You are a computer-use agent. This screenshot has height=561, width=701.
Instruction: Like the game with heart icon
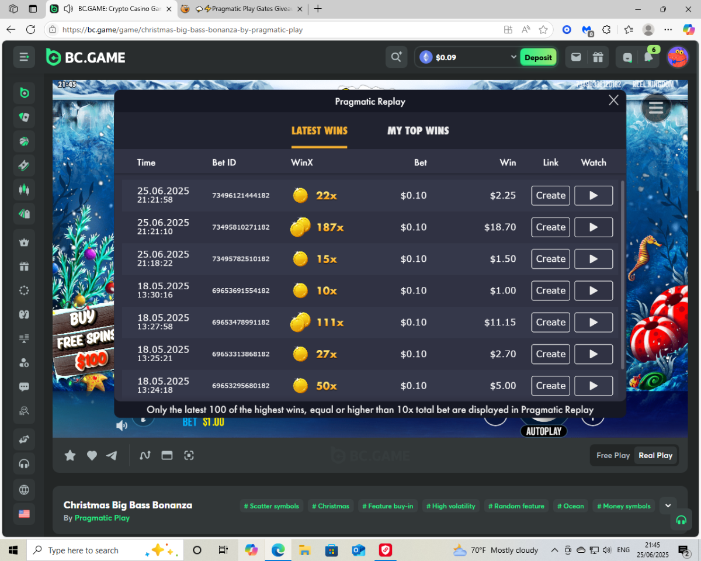pos(92,455)
